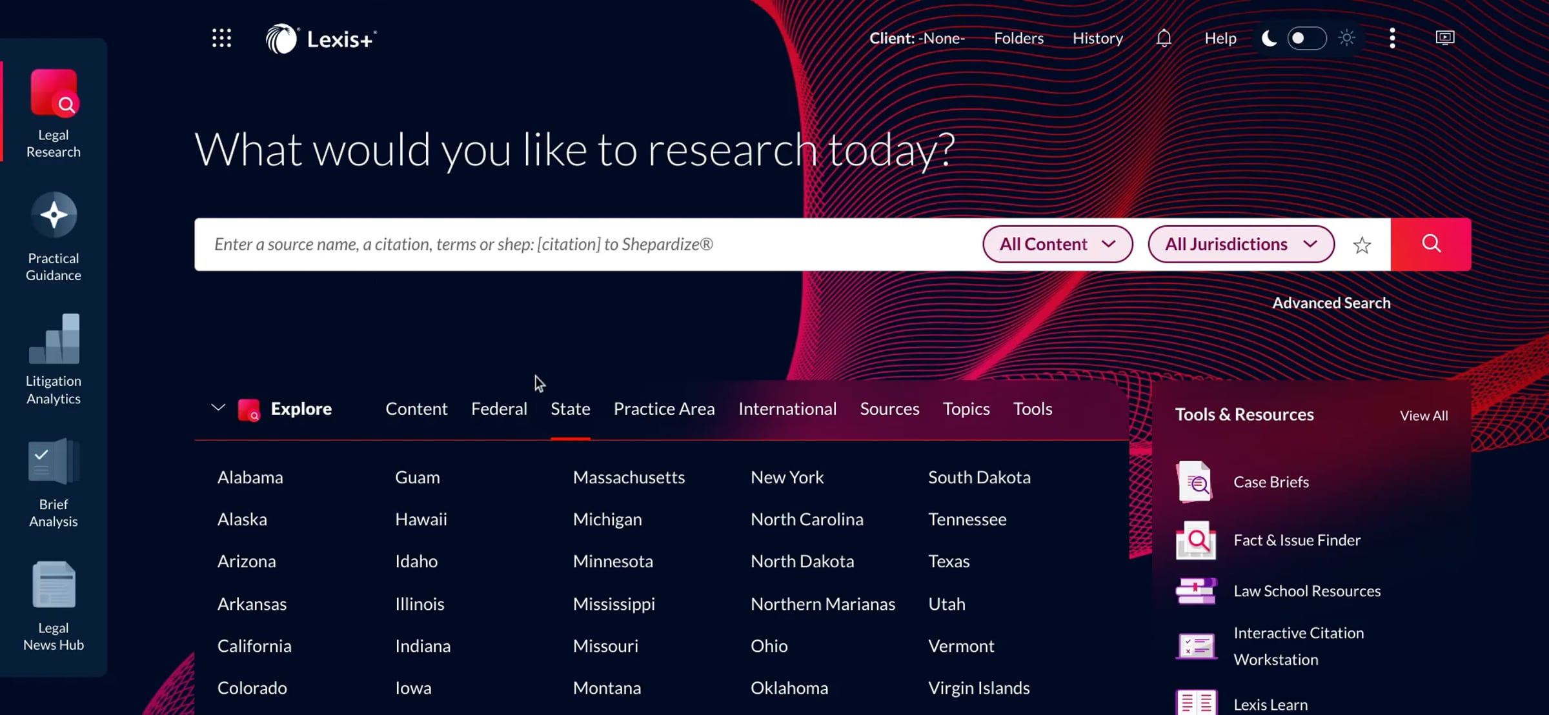Switch to the Practice Area tab
The height and width of the screenshot is (715, 1549).
pyautogui.click(x=663, y=408)
